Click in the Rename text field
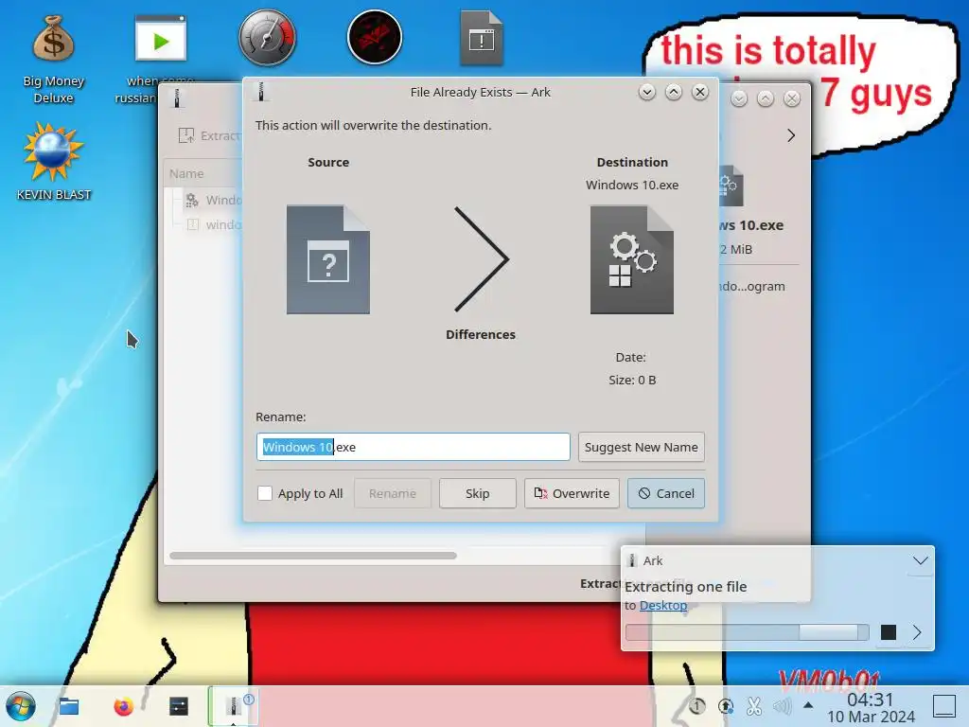The width and height of the screenshot is (969, 727). [x=413, y=447]
